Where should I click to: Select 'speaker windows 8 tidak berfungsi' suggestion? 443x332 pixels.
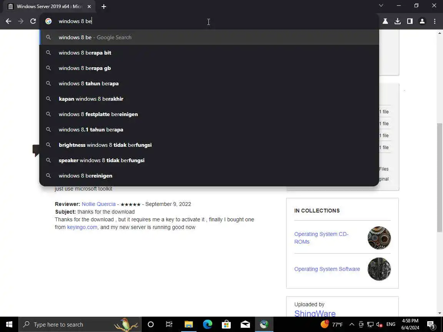209,160
